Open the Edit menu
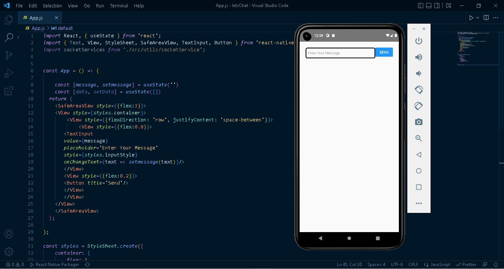504x269 pixels. [x=33, y=6]
